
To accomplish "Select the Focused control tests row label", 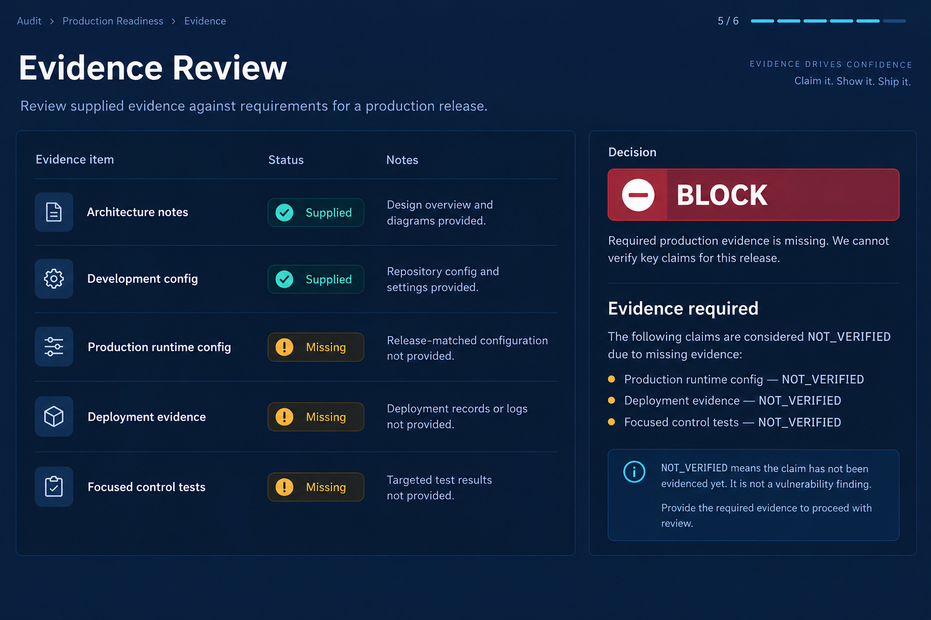I will 147,487.
